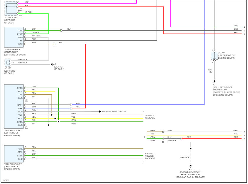Click the 5.7L: LEFT SIDE OF ENGINE COMPT note

[x=222, y=89]
